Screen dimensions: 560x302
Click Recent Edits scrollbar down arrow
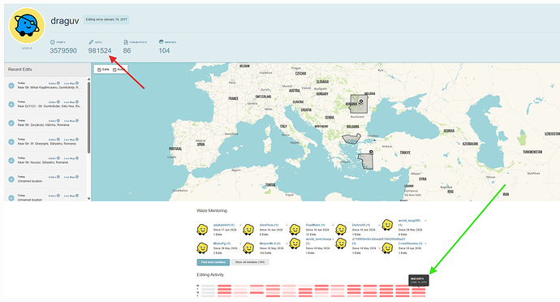(89, 198)
